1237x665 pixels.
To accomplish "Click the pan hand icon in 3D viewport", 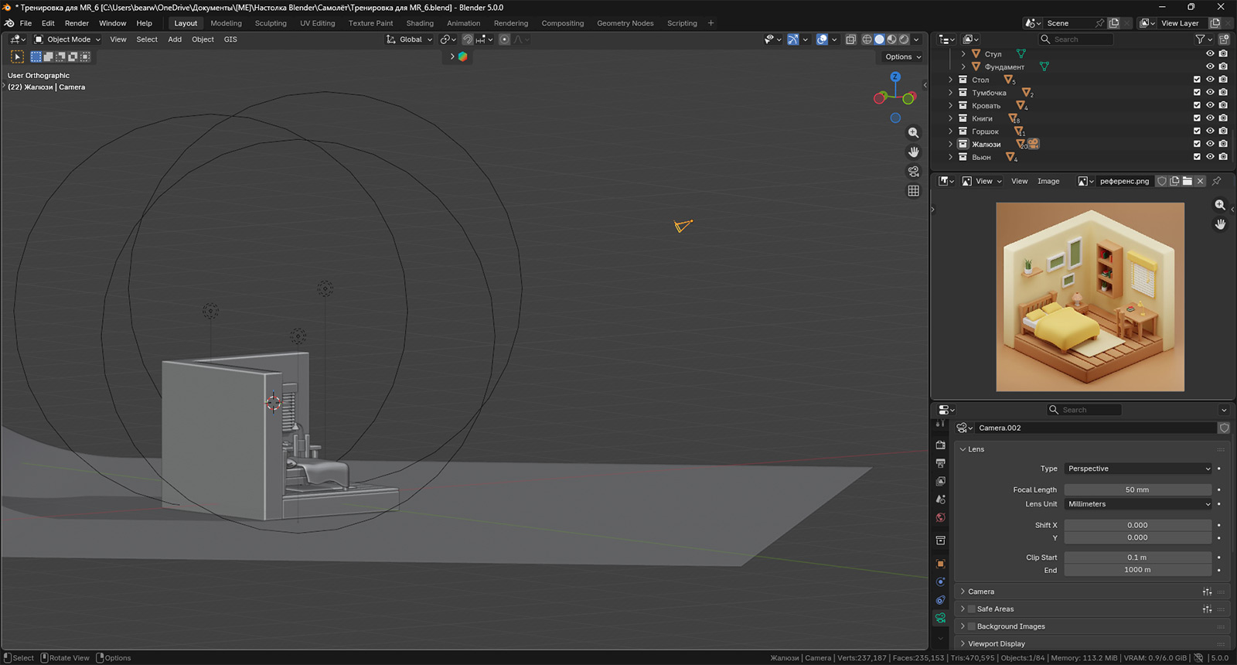I will (x=913, y=152).
